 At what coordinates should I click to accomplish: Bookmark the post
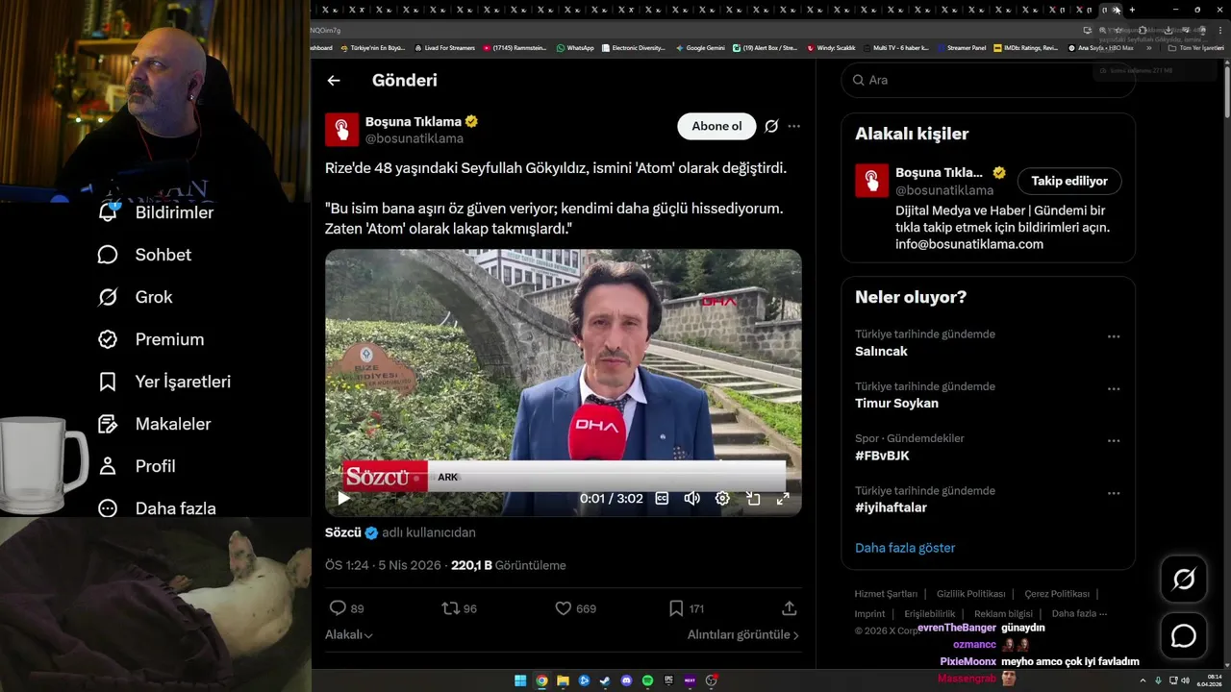676,608
